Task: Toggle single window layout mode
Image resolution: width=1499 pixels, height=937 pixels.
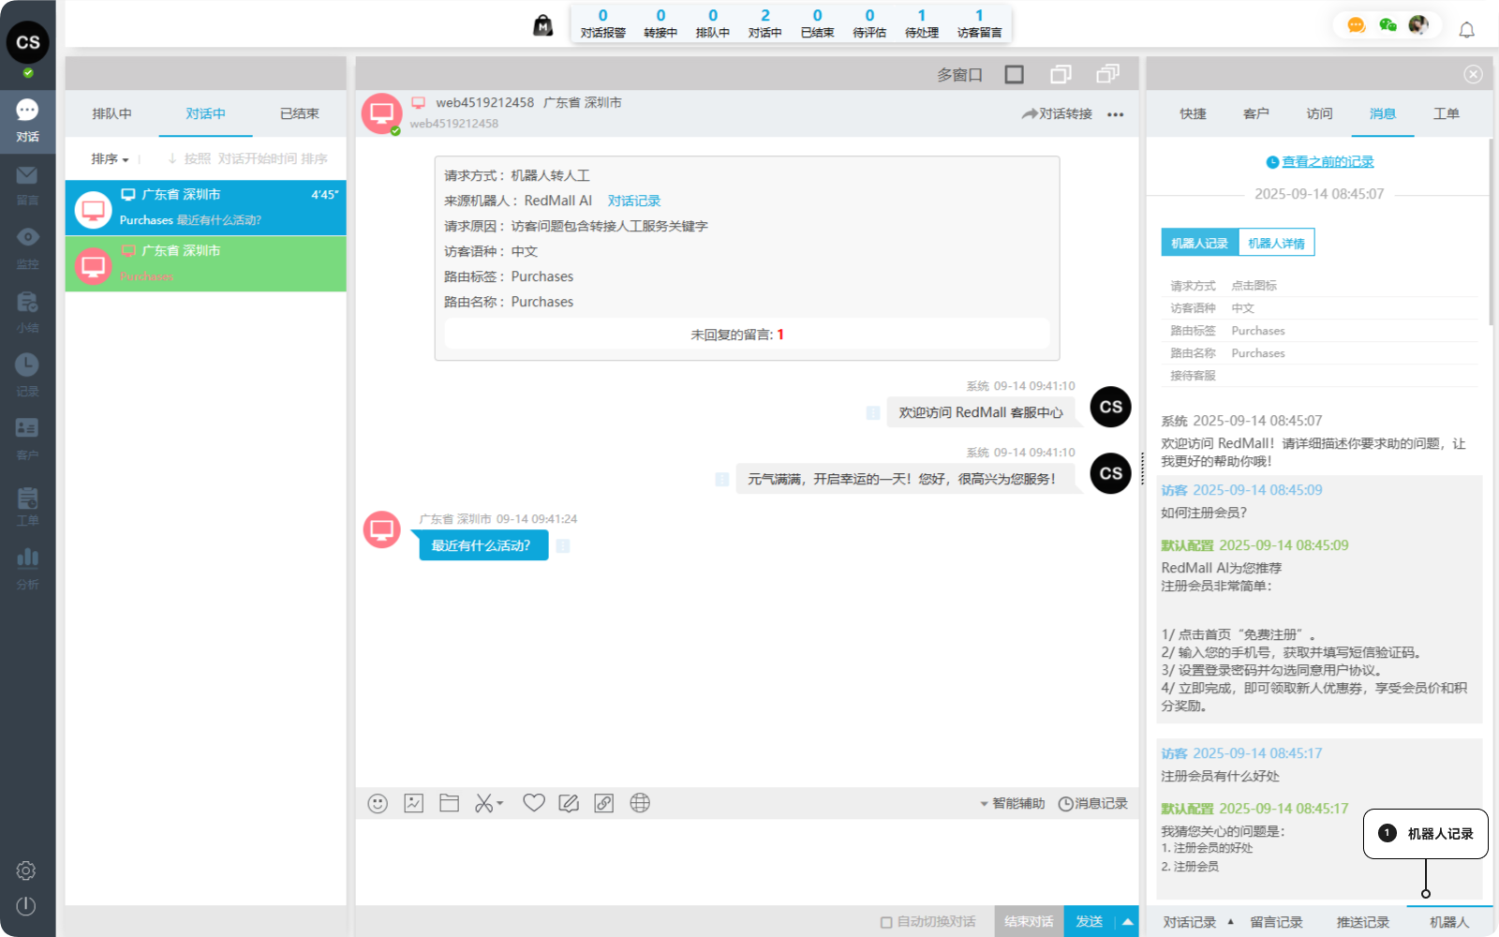Action: click(1014, 74)
